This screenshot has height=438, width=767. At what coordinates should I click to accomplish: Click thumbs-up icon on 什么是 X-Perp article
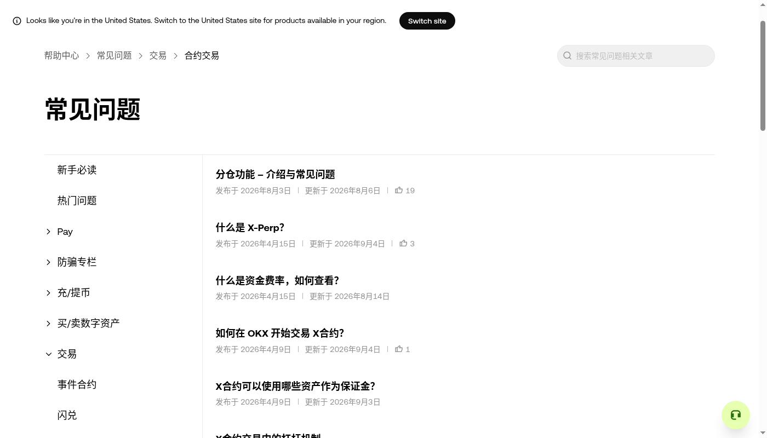(403, 243)
